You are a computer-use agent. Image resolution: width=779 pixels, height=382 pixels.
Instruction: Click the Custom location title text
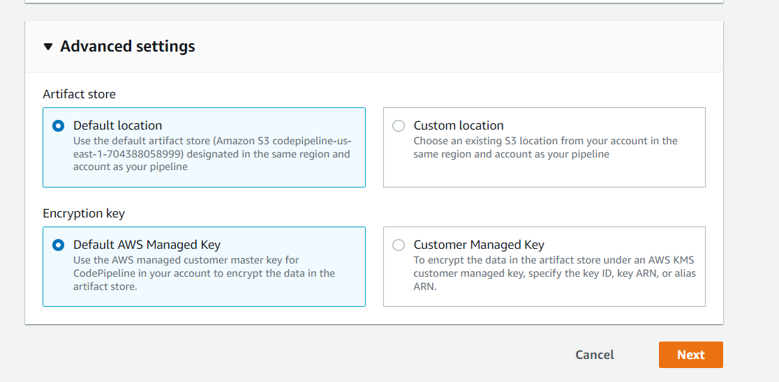pos(459,125)
